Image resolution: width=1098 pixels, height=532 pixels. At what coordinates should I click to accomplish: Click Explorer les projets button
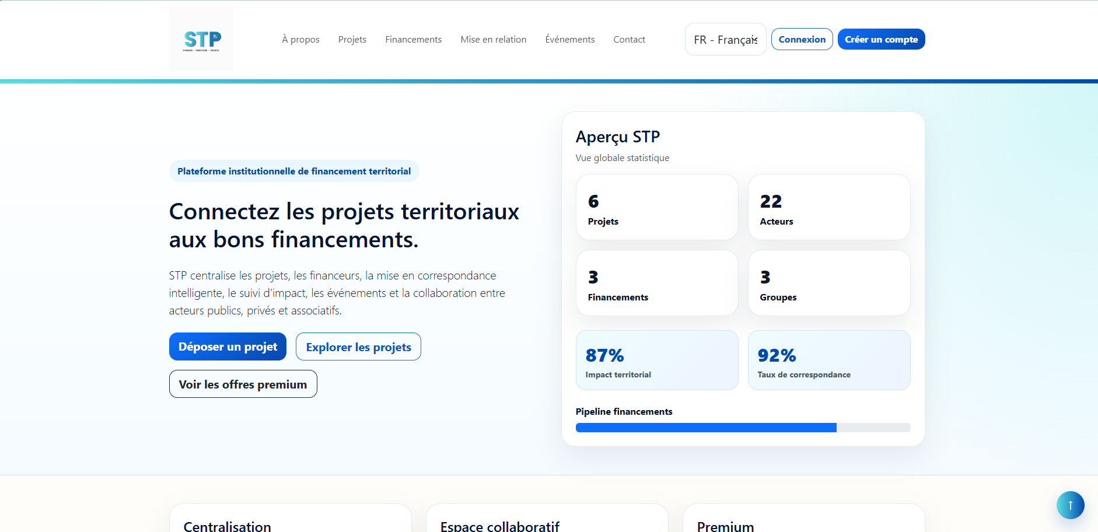[x=358, y=346]
